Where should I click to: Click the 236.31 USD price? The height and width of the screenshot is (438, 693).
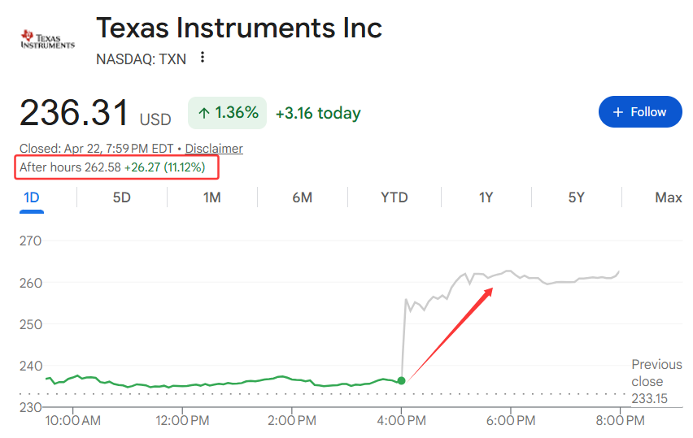coord(95,113)
